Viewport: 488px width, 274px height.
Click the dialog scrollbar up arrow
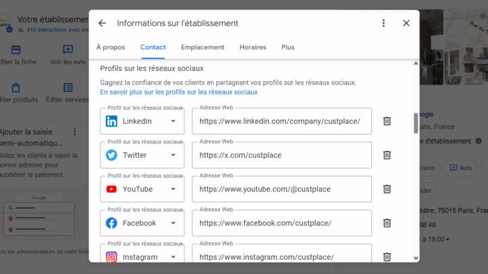click(415, 63)
